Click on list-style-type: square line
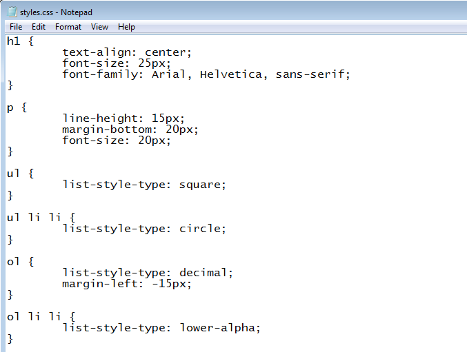 click(144, 185)
